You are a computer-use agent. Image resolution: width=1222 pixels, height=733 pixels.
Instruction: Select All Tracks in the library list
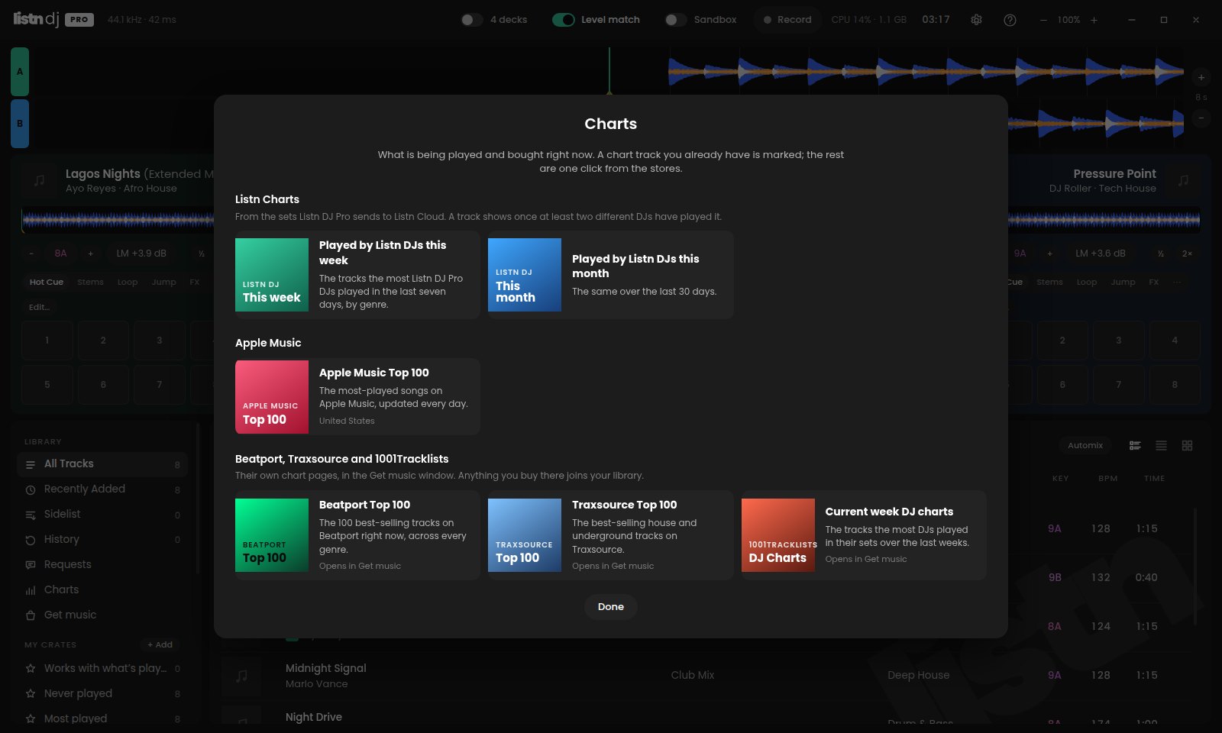point(102,464)
